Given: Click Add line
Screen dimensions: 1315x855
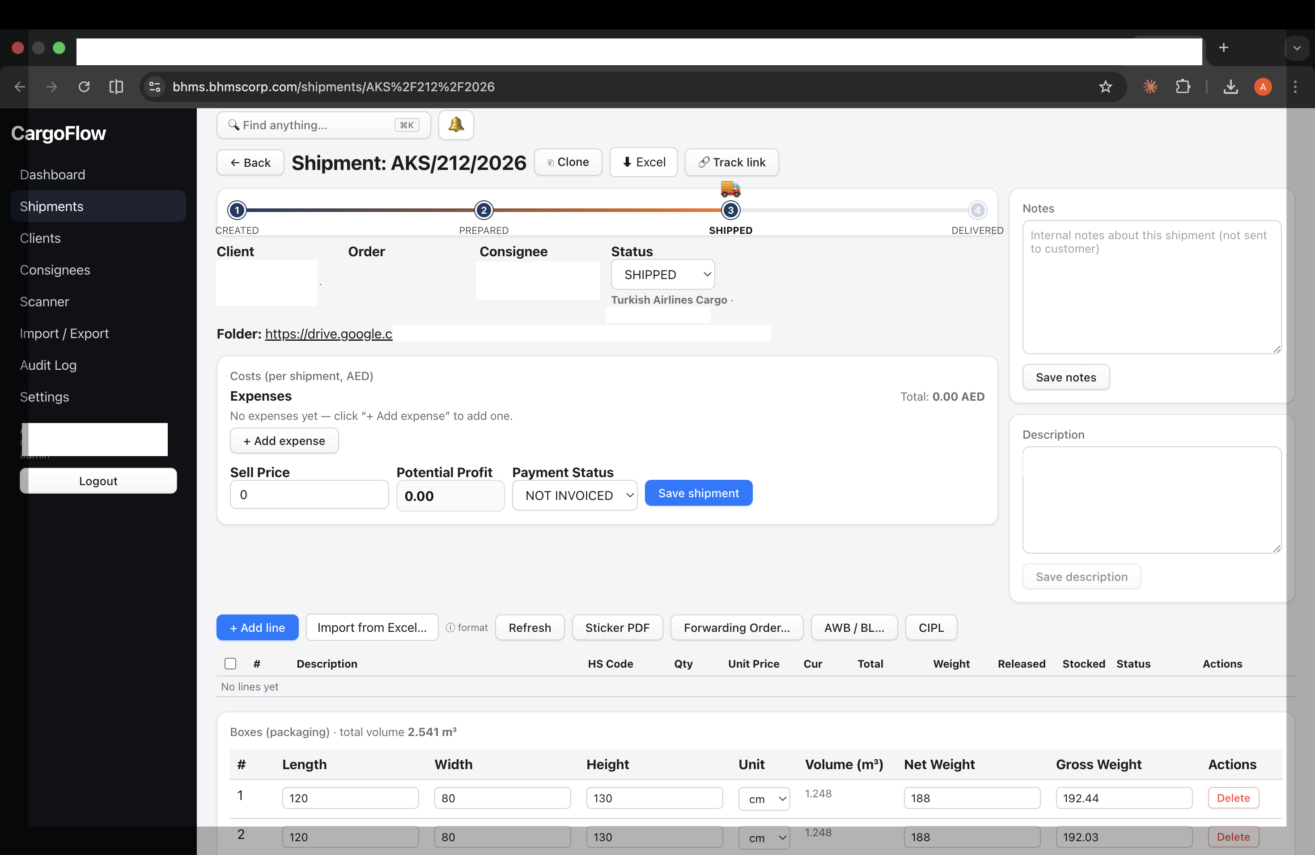Looking at the screenshot, I should (258, 627).
